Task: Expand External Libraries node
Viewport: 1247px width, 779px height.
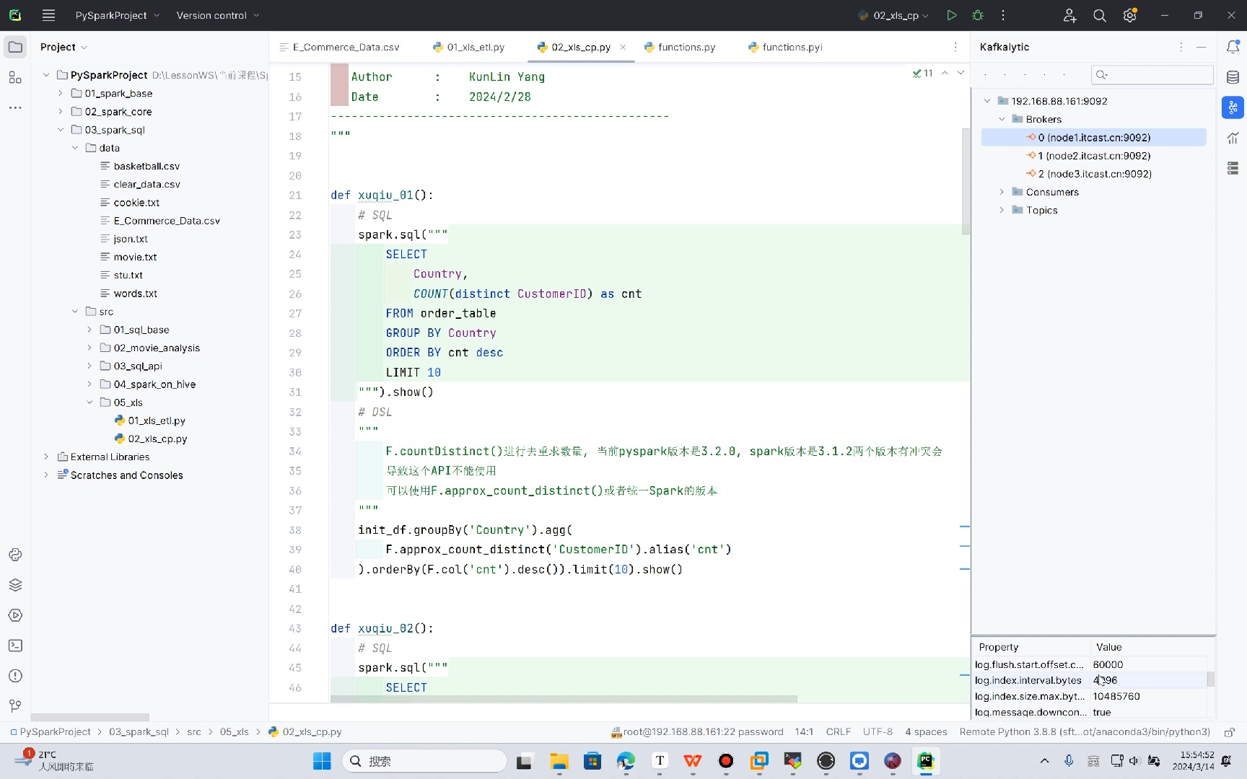Action: (46, 457)
